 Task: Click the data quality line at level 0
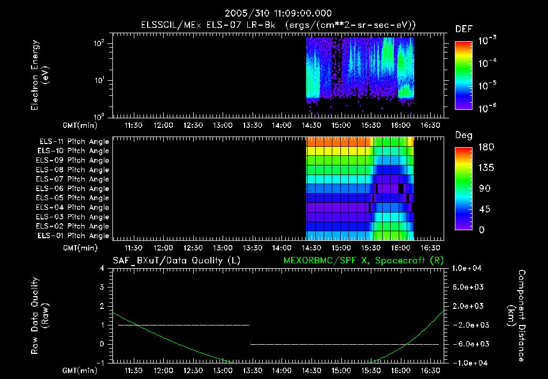click(x=344, y=344)
